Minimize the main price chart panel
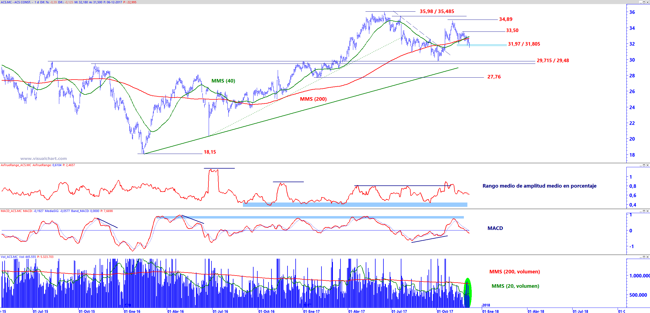The height and width of the screenshot is (313, 650). [640, 2]
